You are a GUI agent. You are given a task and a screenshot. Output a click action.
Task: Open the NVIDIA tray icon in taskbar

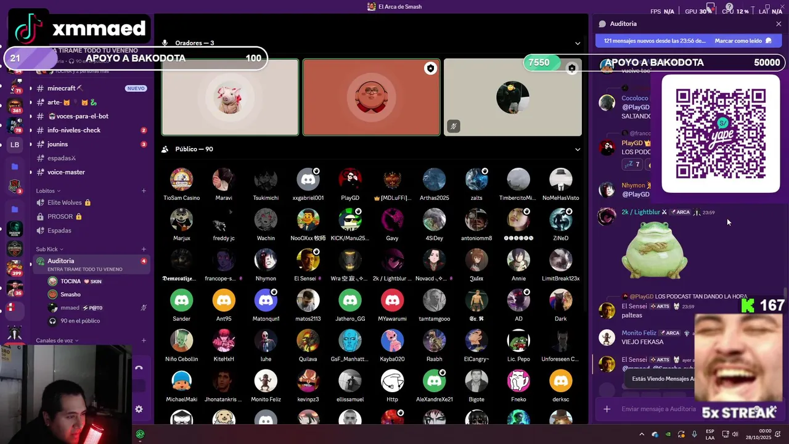tap(668, 434)
